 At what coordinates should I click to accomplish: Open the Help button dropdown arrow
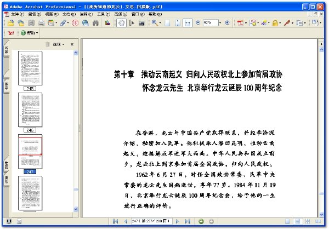pos(37,33)
